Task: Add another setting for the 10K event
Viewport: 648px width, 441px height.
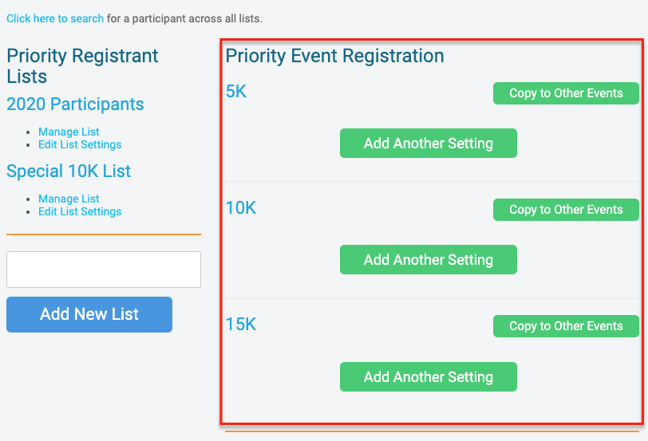Action: pos(429,260)
